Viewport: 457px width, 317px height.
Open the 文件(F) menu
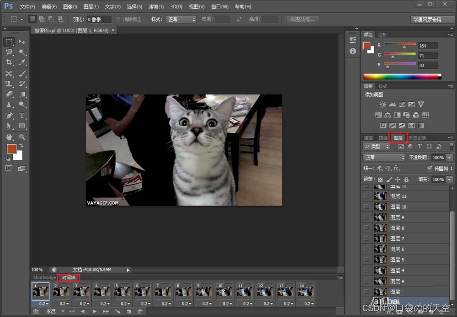27,6
